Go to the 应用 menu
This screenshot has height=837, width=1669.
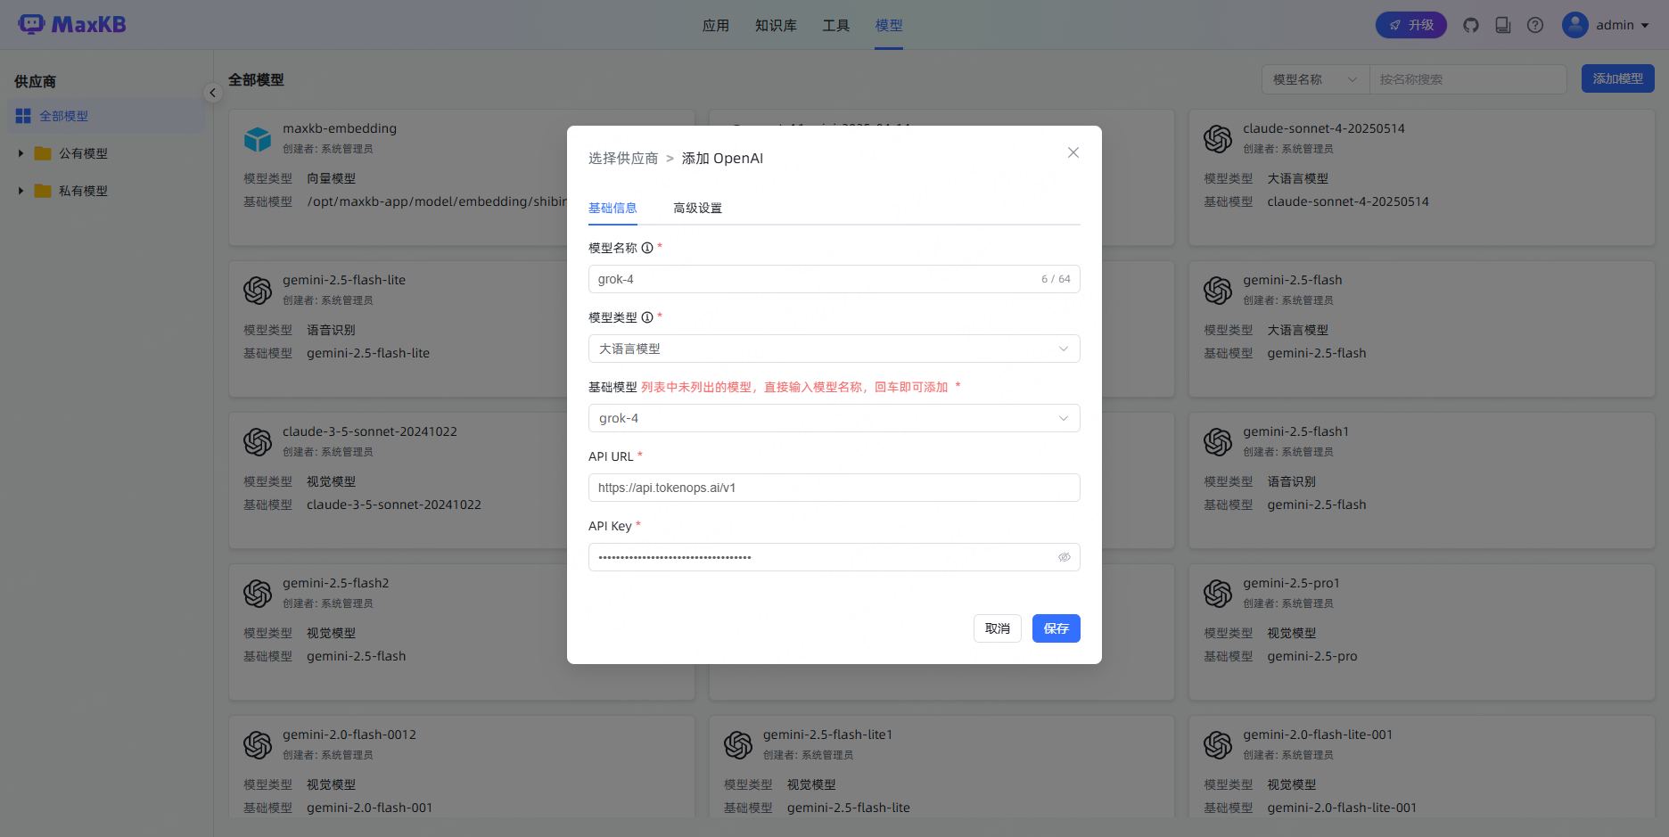[x=716, y=25]
